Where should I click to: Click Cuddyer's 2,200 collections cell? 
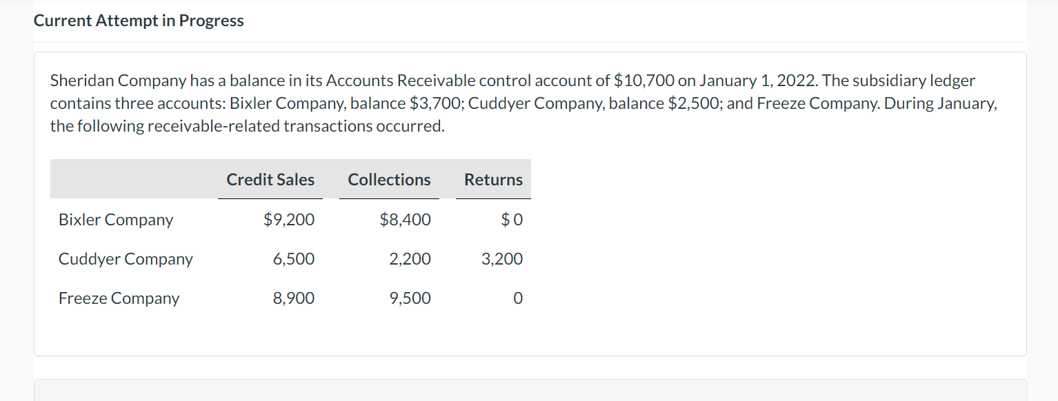tap(410, 259)
